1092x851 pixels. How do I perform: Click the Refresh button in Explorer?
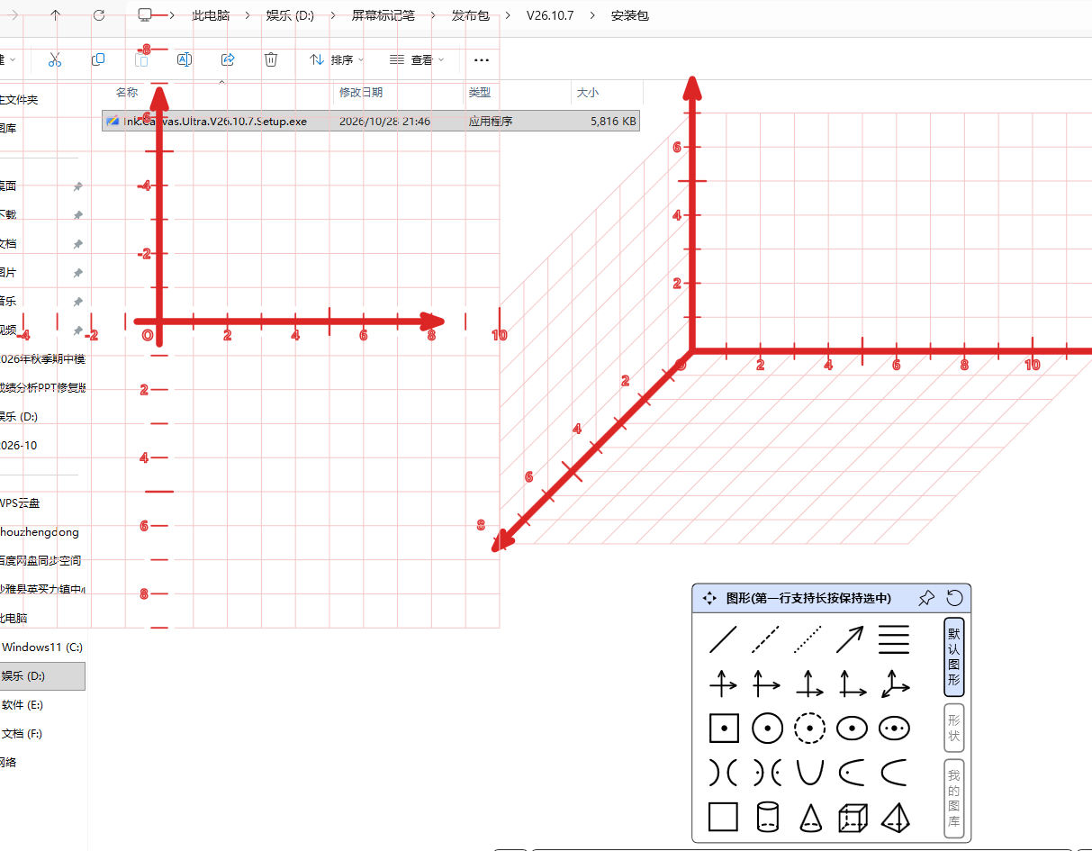(99, 15)
